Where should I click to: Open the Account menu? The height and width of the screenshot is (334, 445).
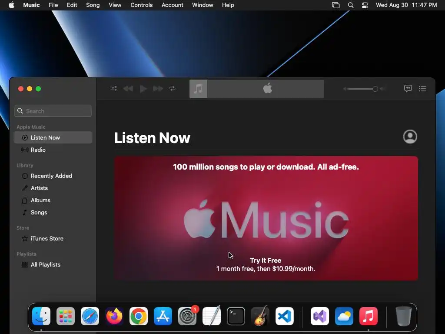pos(172,5)
